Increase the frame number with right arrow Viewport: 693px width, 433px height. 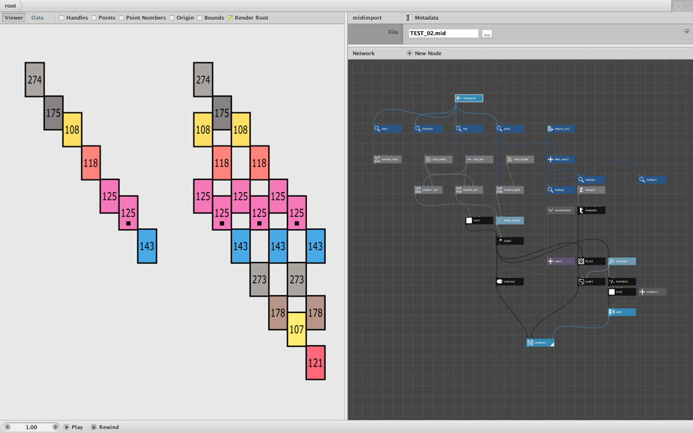[x=55, y=427]
